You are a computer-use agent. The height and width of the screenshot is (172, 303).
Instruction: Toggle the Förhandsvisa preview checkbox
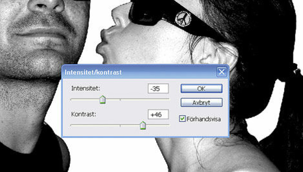[182, 119]
